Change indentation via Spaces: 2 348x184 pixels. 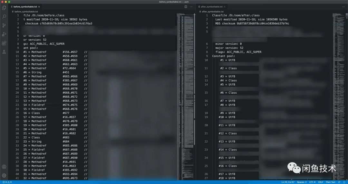click(x=302, y=182)
